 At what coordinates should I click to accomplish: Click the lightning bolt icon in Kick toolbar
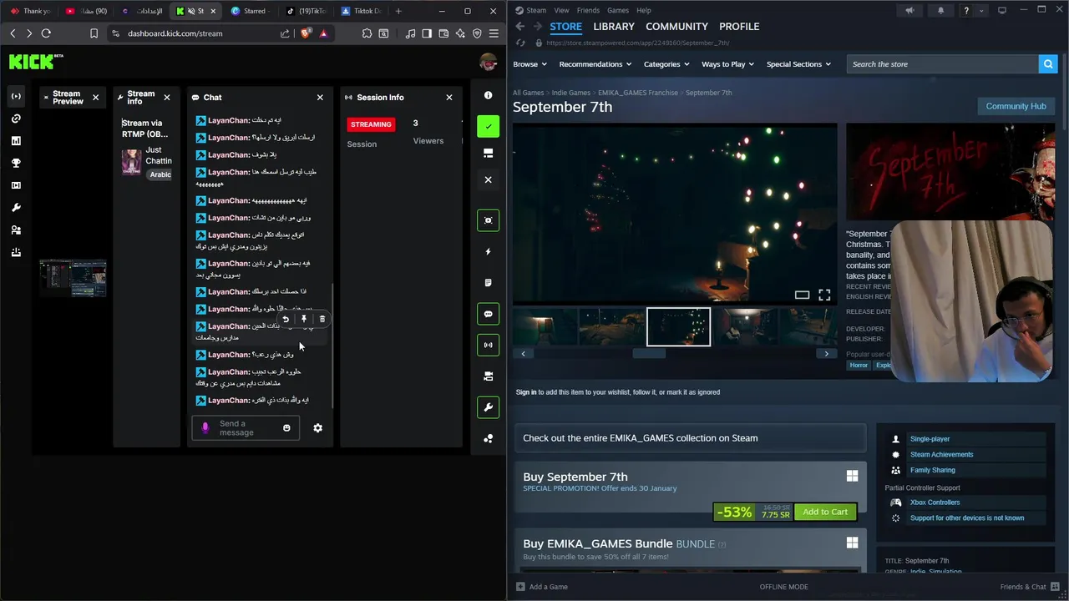pyautogui.click(x=489, y=251)
